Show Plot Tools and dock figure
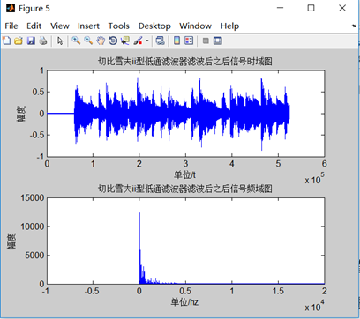 click(x=218, y=41)
